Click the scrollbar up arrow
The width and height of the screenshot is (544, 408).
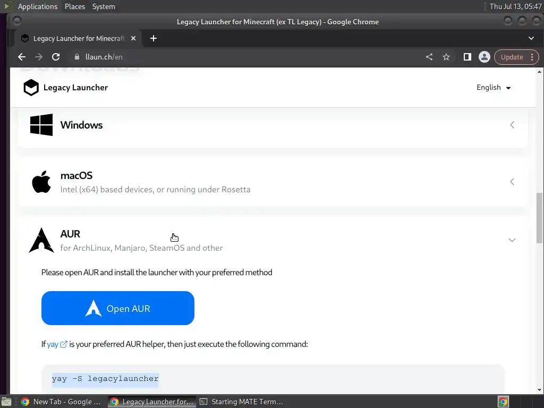coord(540,72)
